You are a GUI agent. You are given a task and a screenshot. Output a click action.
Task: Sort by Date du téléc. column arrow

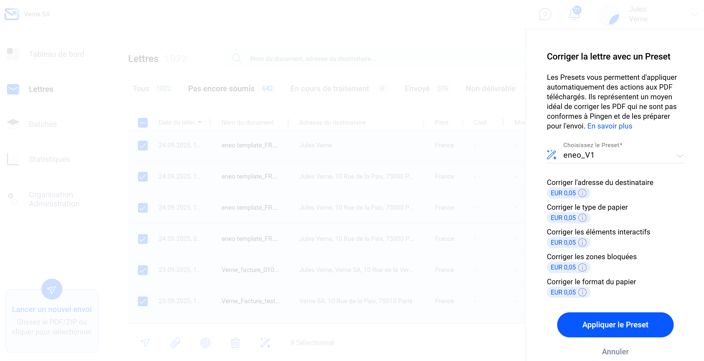200,123
